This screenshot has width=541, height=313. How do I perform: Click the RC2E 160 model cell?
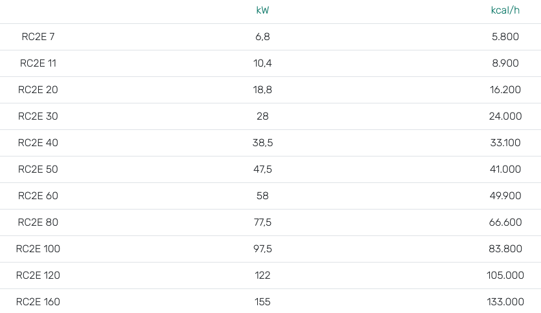click(38, 302)
